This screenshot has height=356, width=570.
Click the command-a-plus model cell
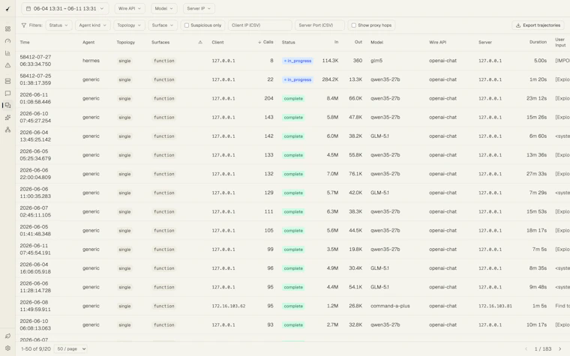pos(390,307)
